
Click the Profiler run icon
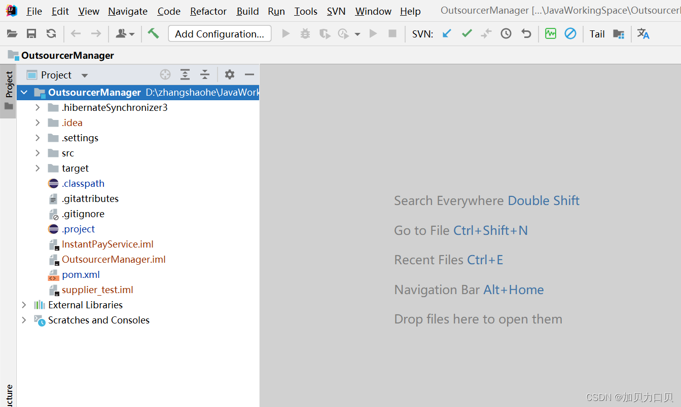tap(344, 34)
